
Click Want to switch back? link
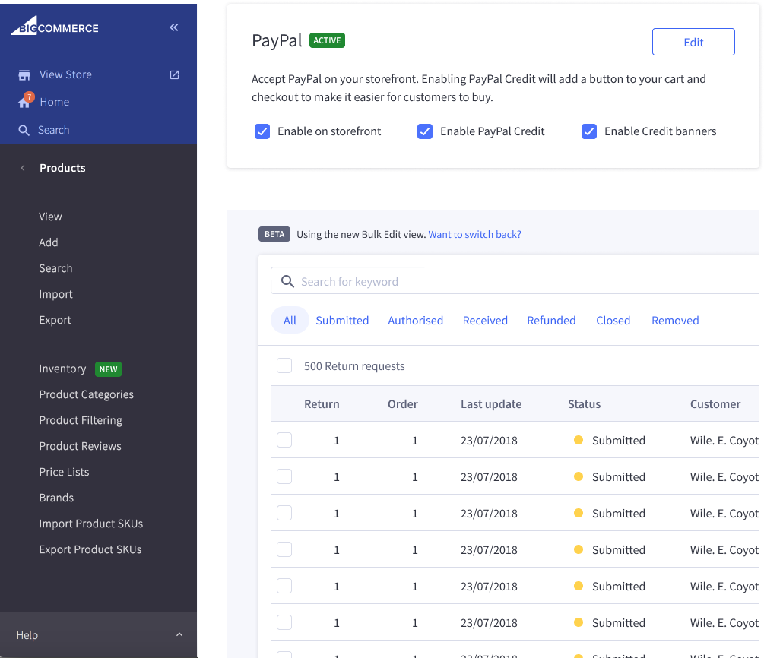(x=474, y=234)
